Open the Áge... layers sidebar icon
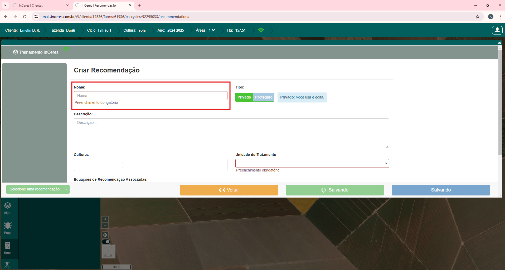Image resolution: width=505 pixels, height=270 pixels. click(x=8, y=208)
